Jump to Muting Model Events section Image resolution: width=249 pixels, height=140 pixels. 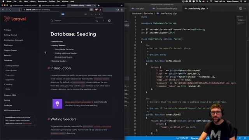(x=64, y=57)
